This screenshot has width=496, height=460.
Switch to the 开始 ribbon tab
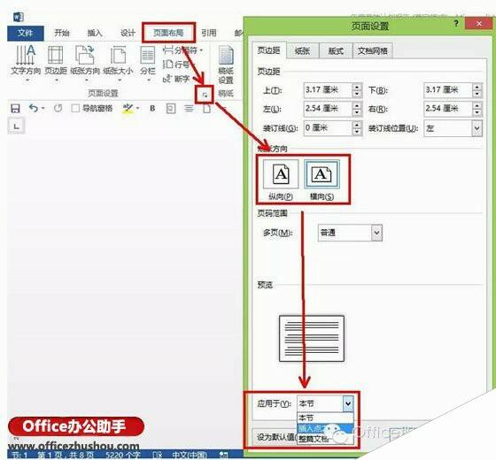click(62, 33)
